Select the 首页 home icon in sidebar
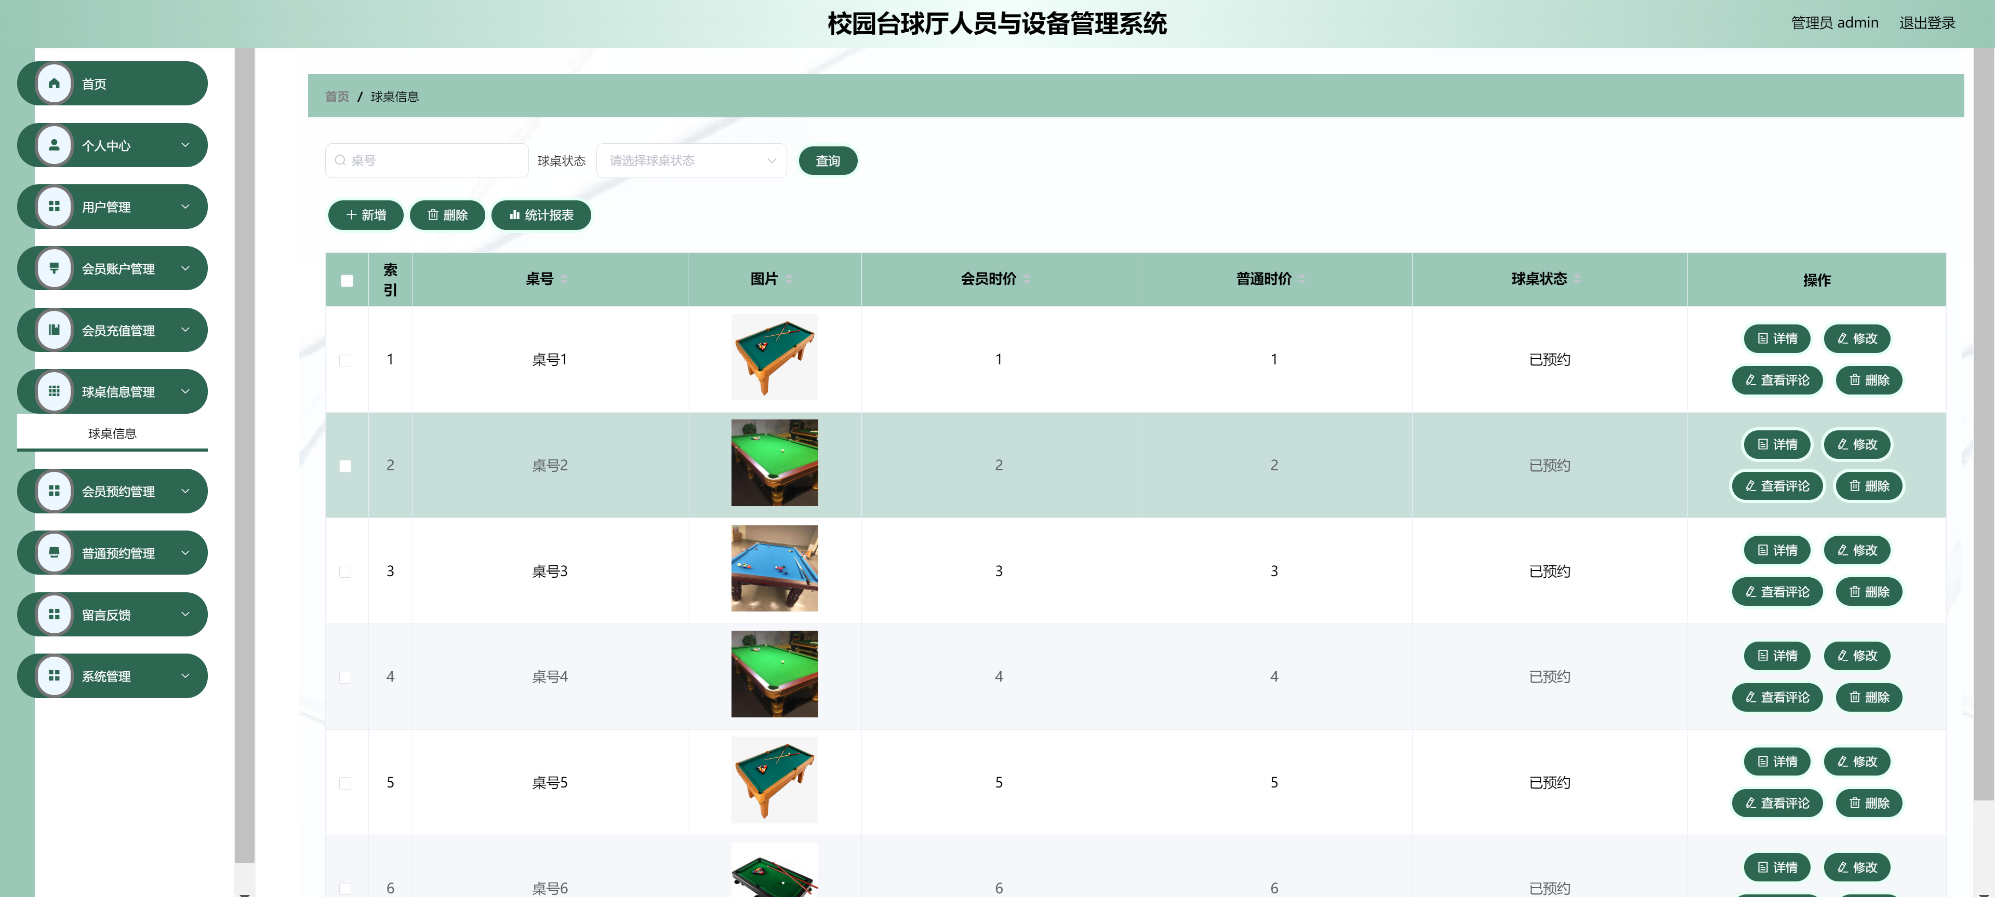The height and width of the screenshot is (897, 1995). (x=54, y=83)
